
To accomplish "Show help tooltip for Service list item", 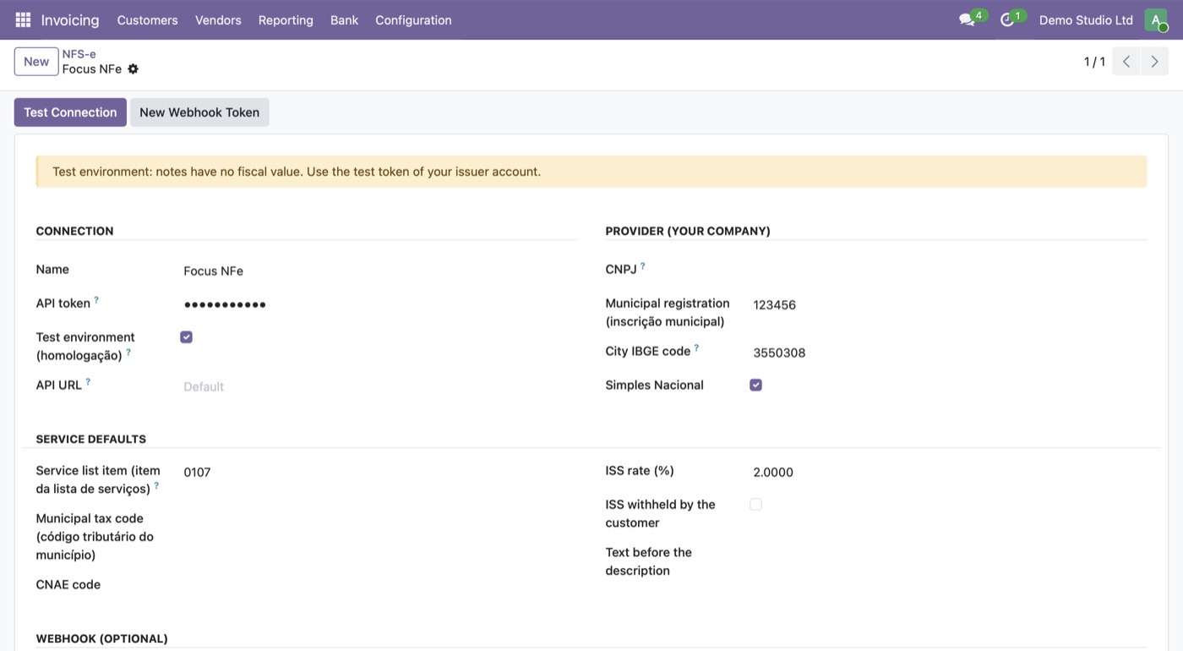I will (156, 485).
